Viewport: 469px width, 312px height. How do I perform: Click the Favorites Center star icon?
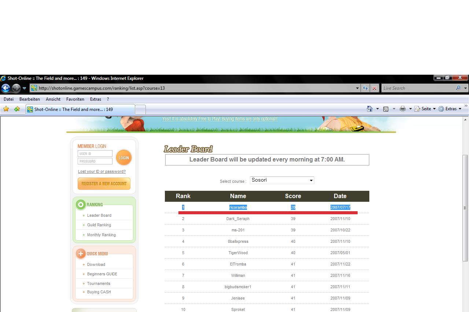pyautogui.click(x=6, y=109)
